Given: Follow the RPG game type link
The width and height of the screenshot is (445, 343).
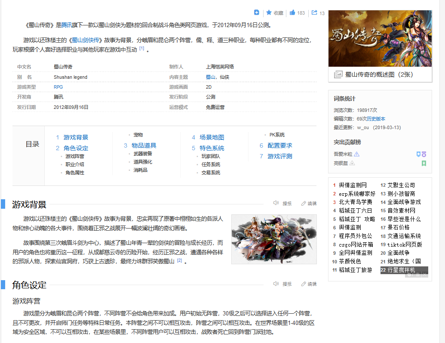Looking at the screenshot, I should [x=58, y=87].
